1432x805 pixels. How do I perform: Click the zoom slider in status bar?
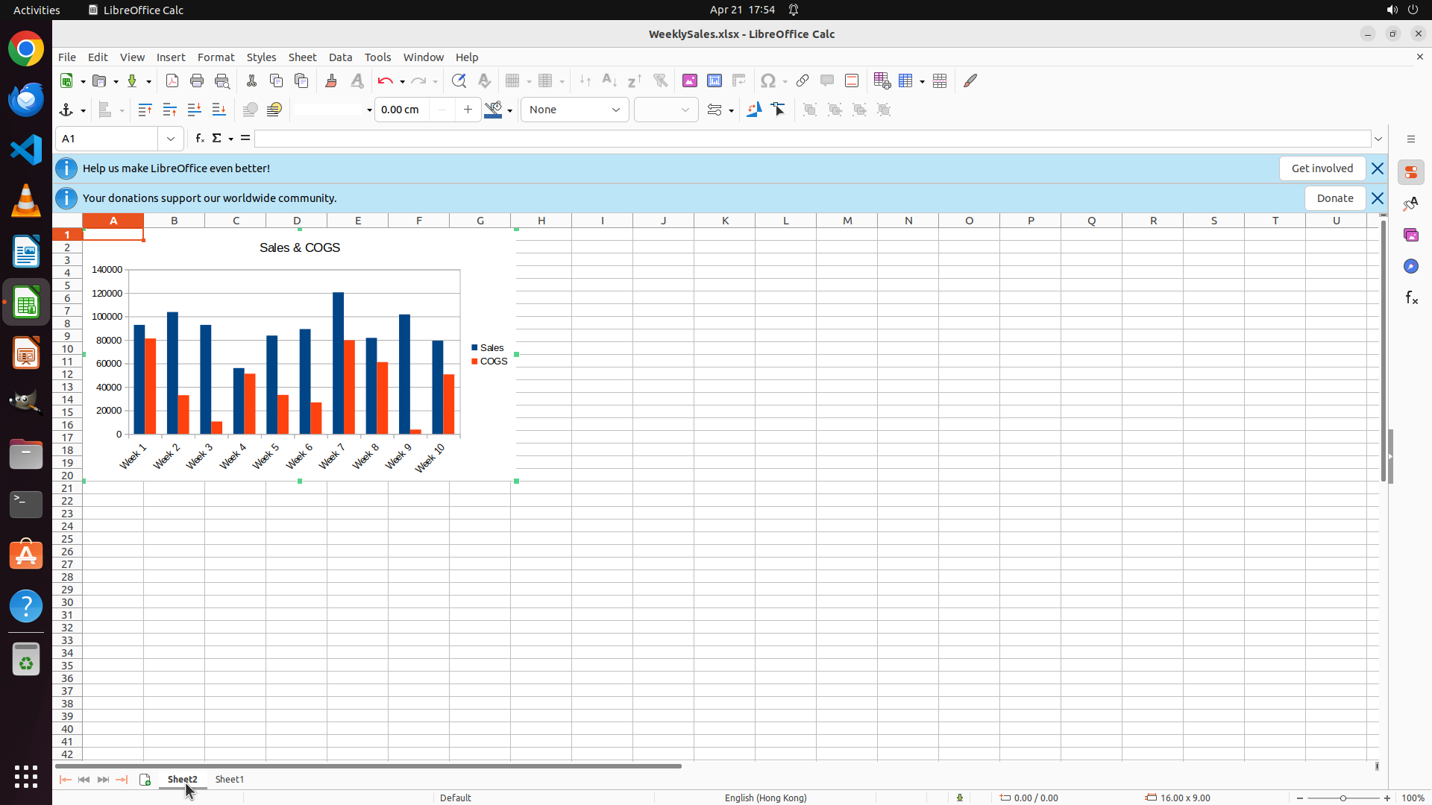coord(1342,798)
